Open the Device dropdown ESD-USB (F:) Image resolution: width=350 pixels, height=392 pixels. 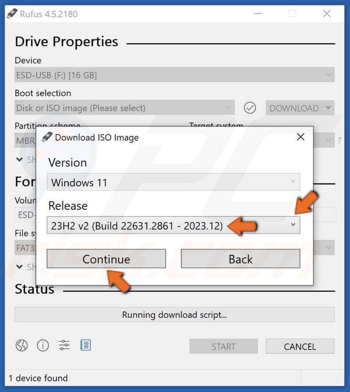click(x=175, y=75)
